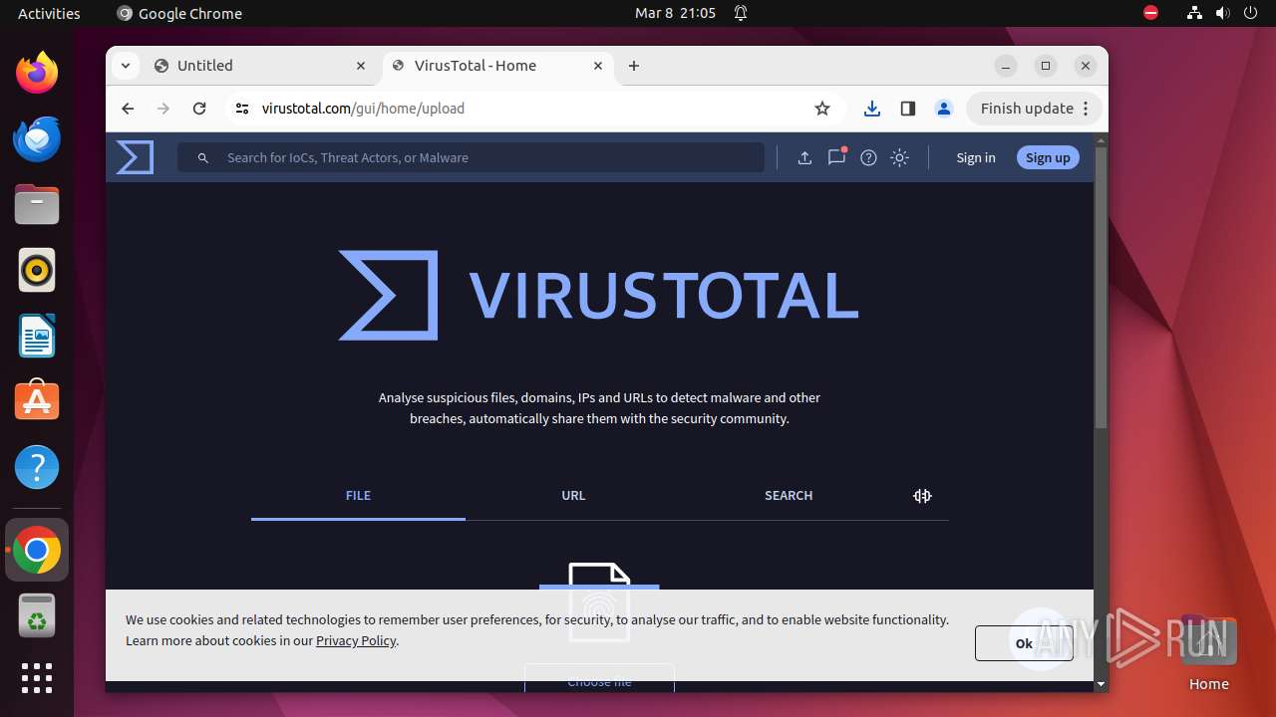1276x717 pixels.
Task: Open the clock and calendar menu
Action: (675, 13)
